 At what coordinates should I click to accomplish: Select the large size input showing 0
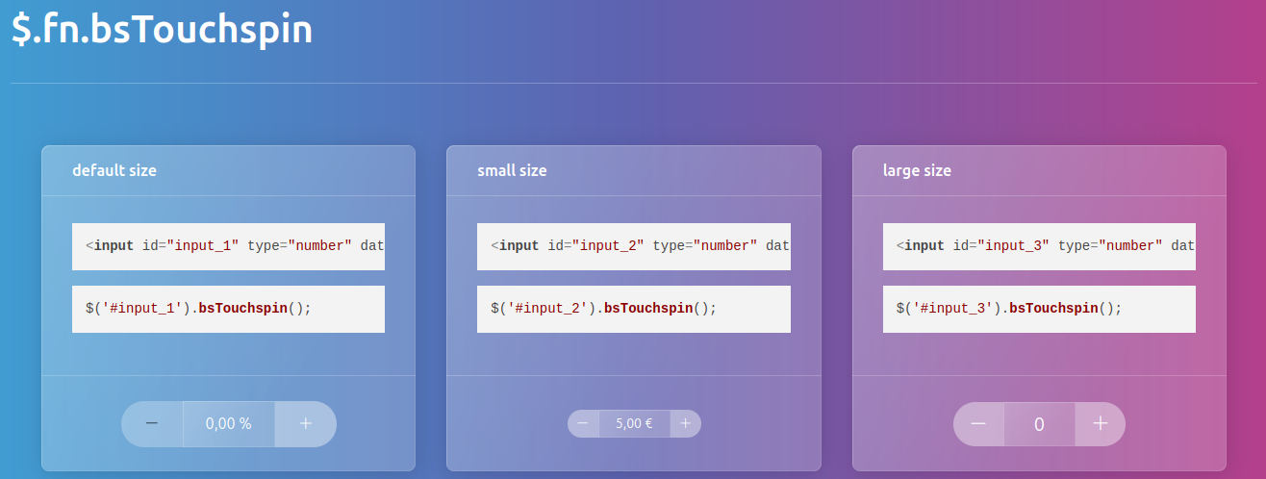1039,424
